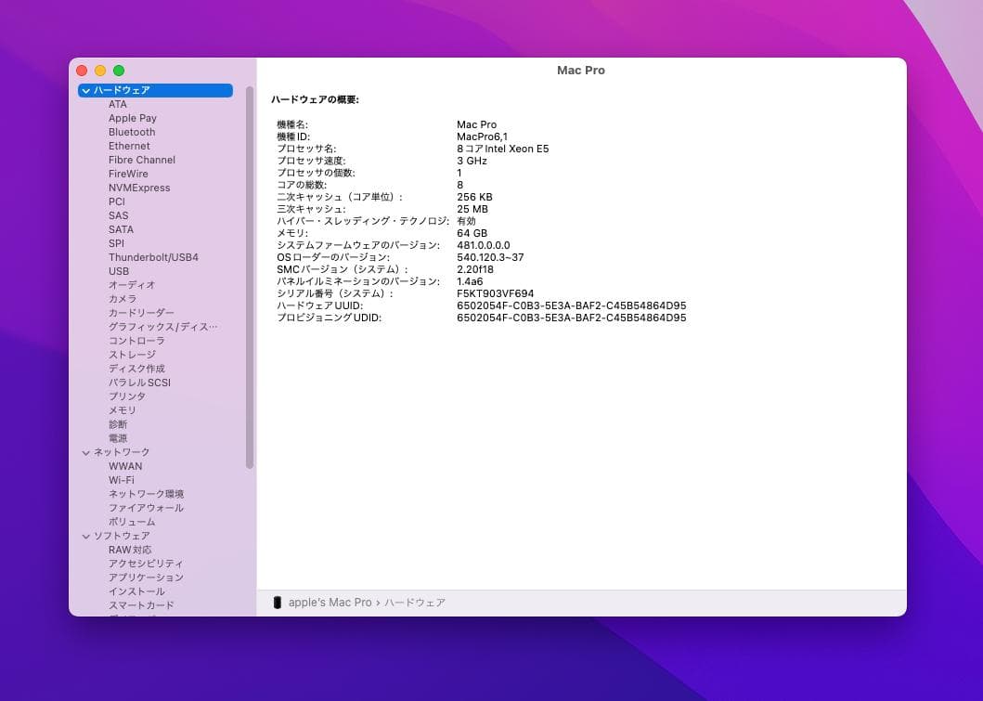View the 診断 report
This screenshot has width=983, height=701.
click(x=116, y=424)
